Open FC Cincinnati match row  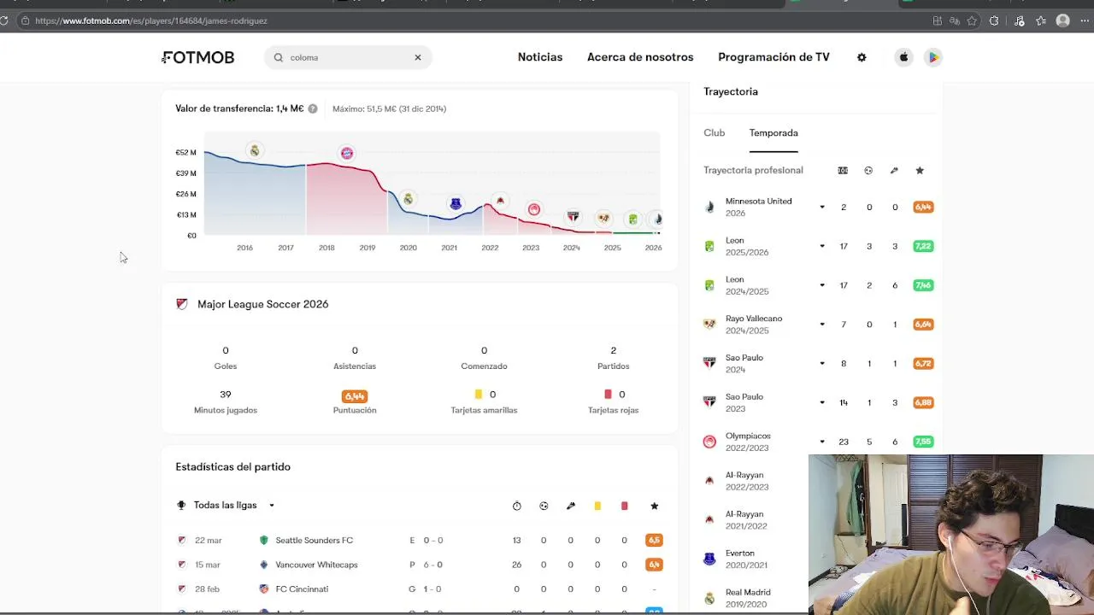coord(419,589)
